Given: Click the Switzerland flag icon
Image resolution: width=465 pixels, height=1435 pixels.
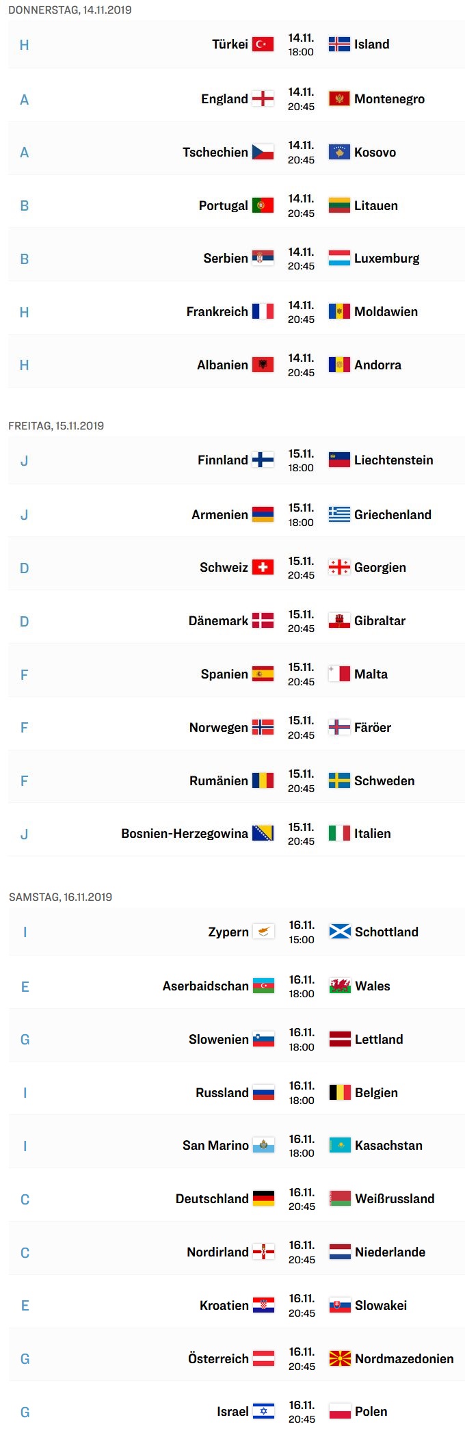Looking at the screenshot, I should [263, 567].
